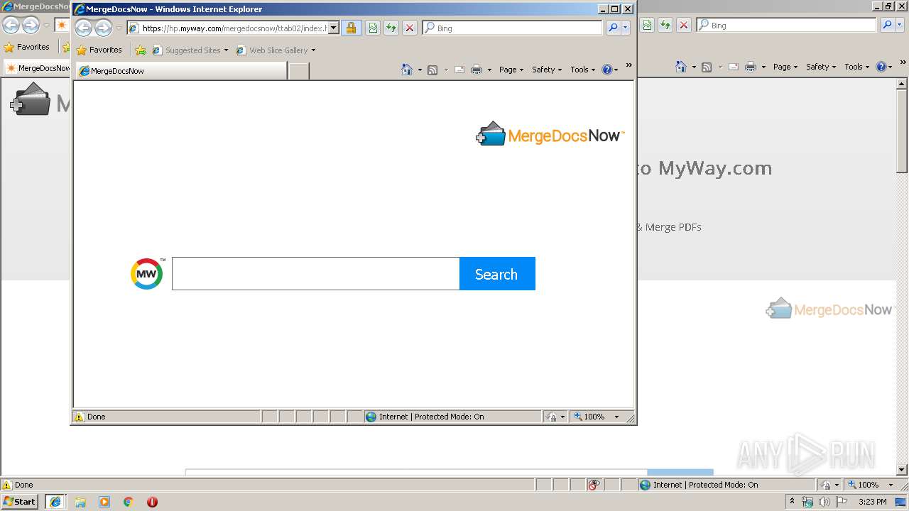Stop loading in the front IE window

pyautogui.click(x=410, y=28)
